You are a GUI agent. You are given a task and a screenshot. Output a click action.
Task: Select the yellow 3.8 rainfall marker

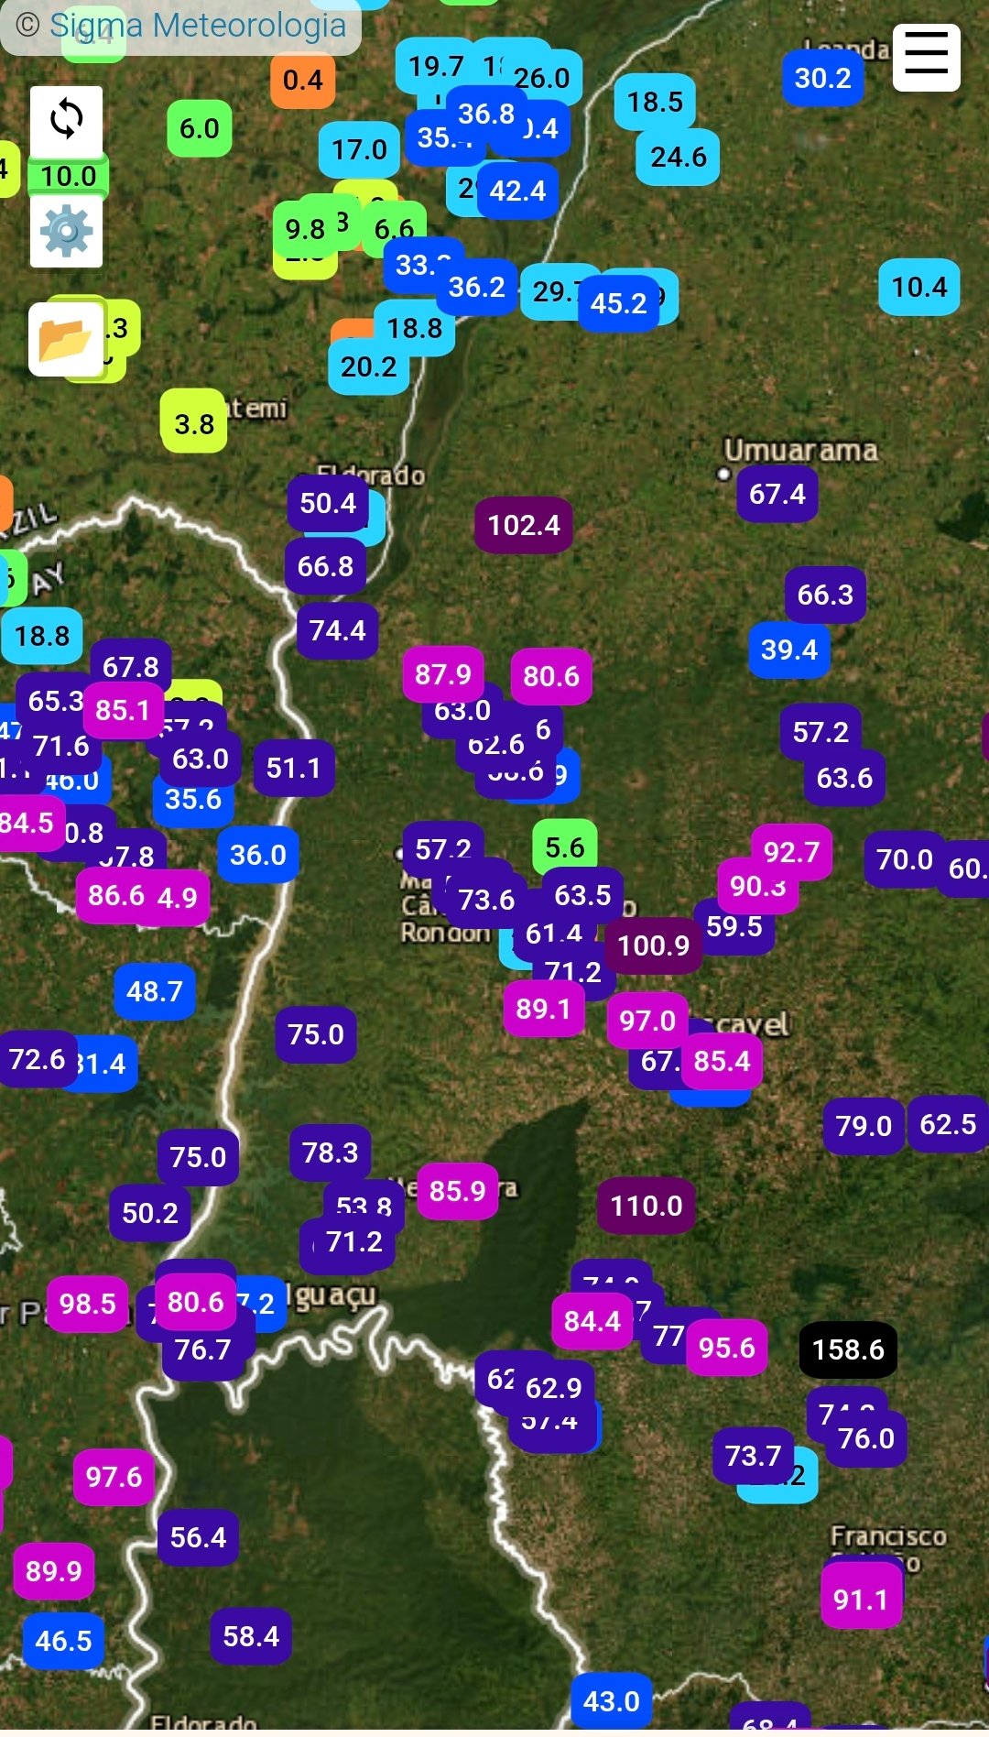[x=193, y=424]
